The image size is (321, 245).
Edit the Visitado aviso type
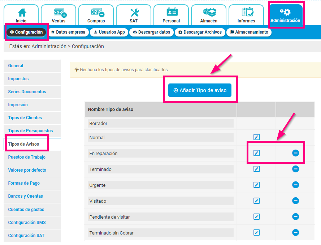point(256,201)
